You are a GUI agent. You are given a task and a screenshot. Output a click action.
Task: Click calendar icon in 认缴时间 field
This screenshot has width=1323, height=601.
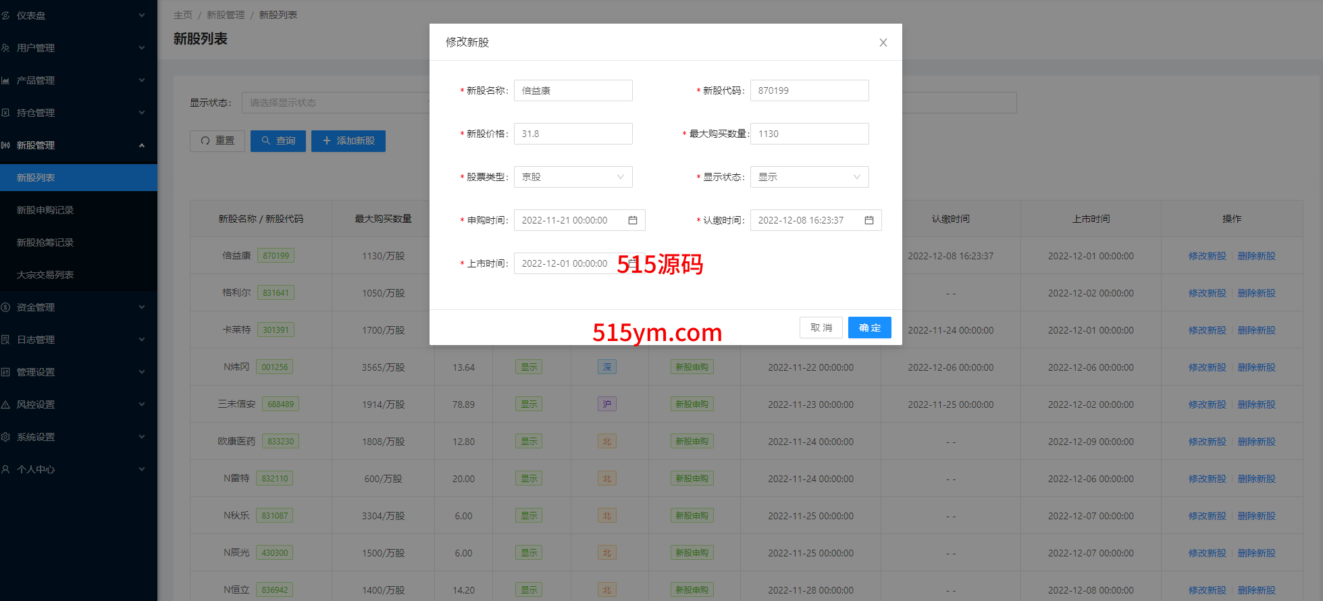[869, 220]
